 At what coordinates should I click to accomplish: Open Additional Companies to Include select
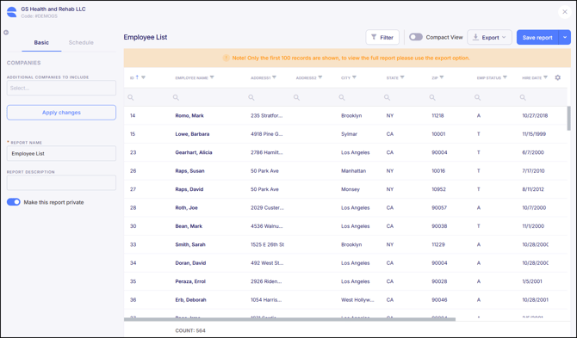[x=61, y=89]
